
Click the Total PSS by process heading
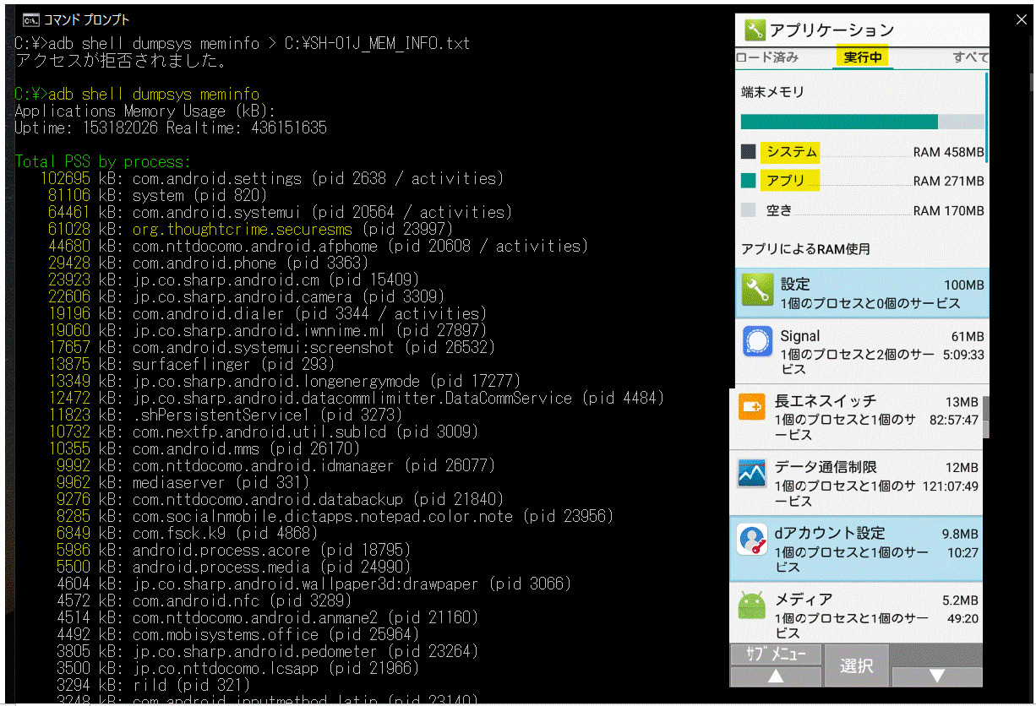click(x=103, y=161)
